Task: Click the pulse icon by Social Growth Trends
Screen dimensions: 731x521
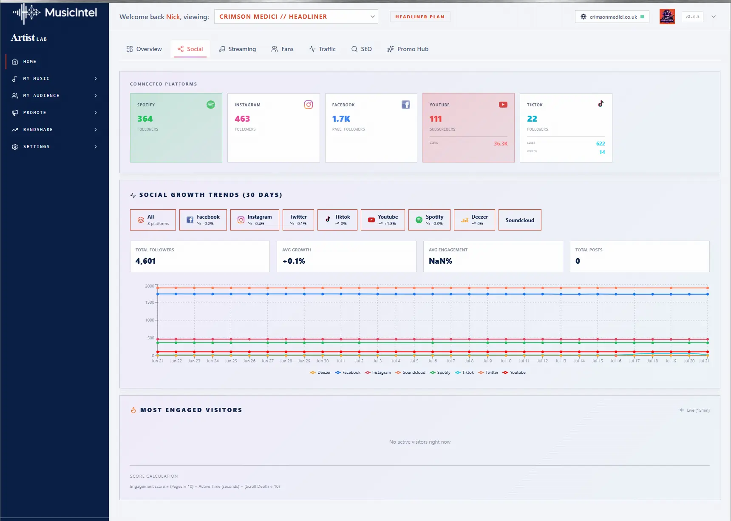Action: 133,195
